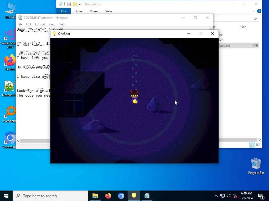
Task: Open Notepad Format menu
Action: tap(40, 24)
